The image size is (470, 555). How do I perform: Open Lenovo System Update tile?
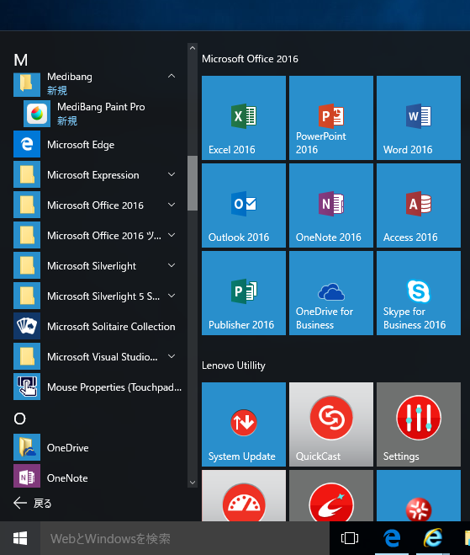click(244, 424)
